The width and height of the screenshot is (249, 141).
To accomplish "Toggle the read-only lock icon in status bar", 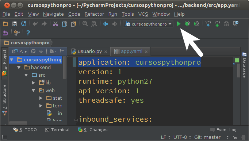I will pyautogui.click(x=235, y=137).
